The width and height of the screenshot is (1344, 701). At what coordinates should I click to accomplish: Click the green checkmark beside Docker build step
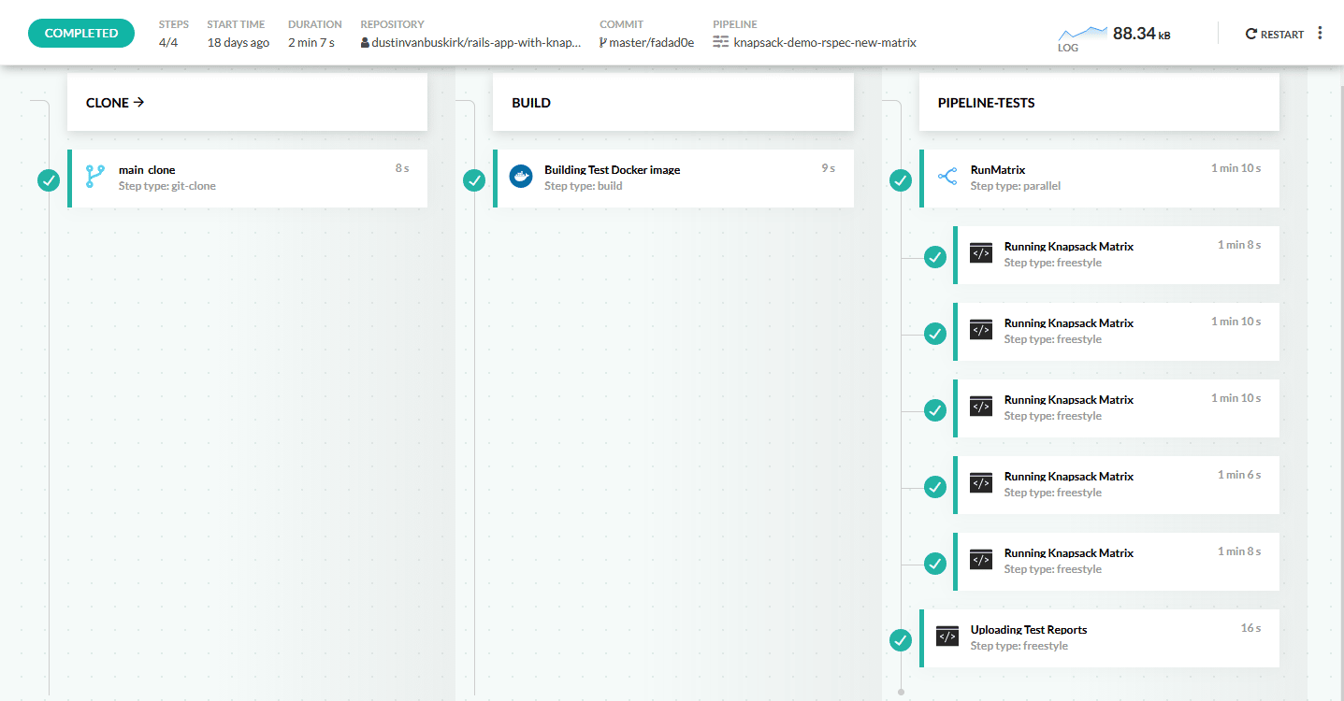(474, 179)
